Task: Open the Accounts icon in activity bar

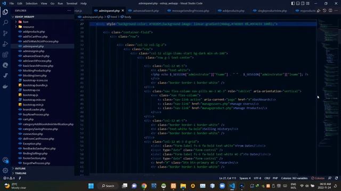Action: pos(5,160)
